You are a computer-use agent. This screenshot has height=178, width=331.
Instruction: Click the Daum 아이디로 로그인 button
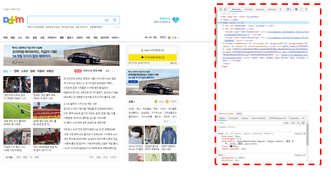(152, 50)
